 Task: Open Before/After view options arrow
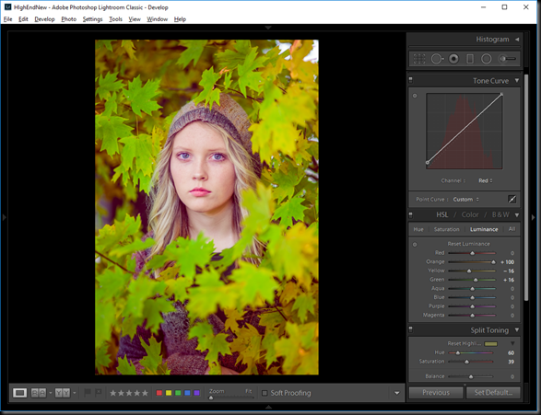coord(75,393)
